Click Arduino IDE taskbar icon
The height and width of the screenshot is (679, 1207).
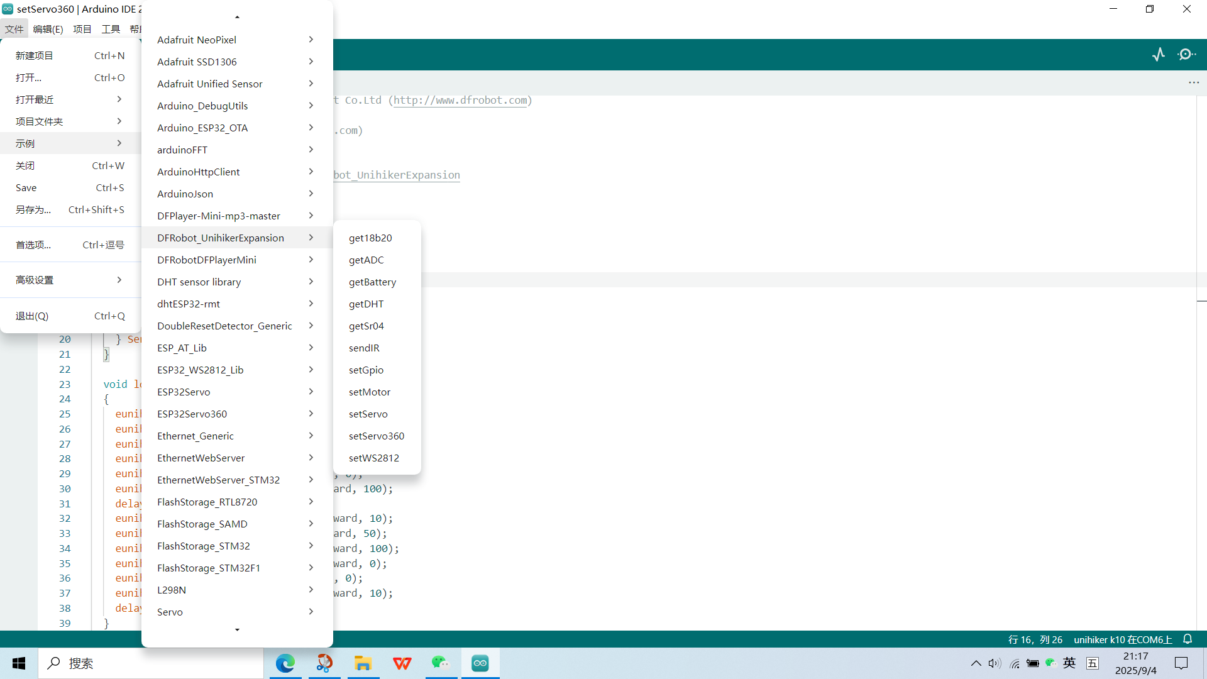(480, 663)
